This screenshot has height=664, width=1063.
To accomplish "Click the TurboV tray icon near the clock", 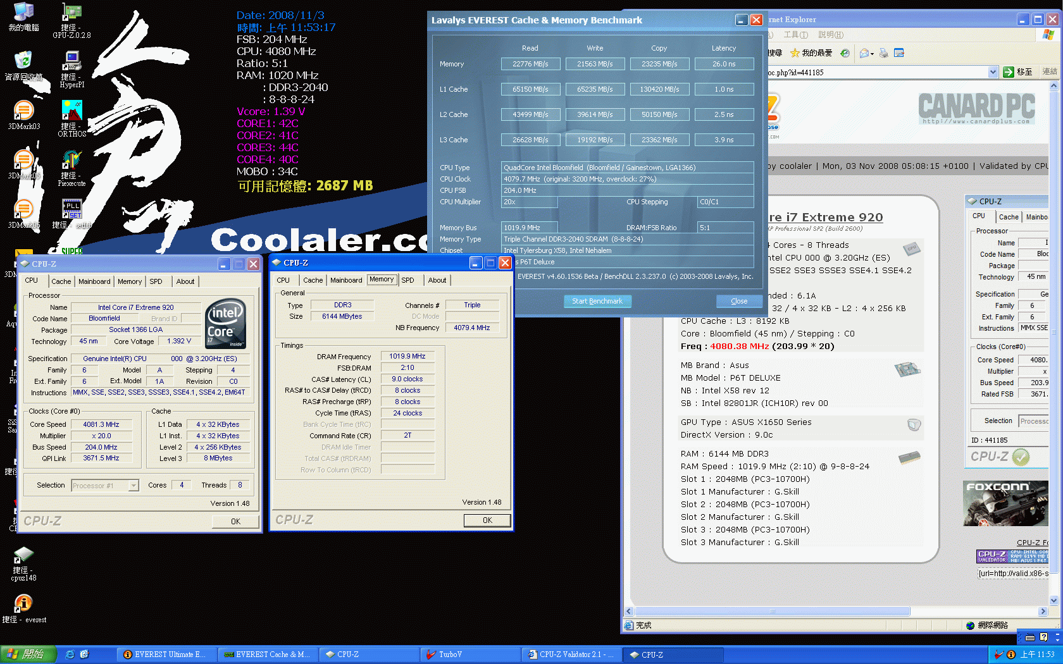I will (x=999, y=655).
